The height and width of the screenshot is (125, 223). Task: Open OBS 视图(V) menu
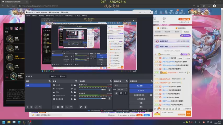coord(41,16)
